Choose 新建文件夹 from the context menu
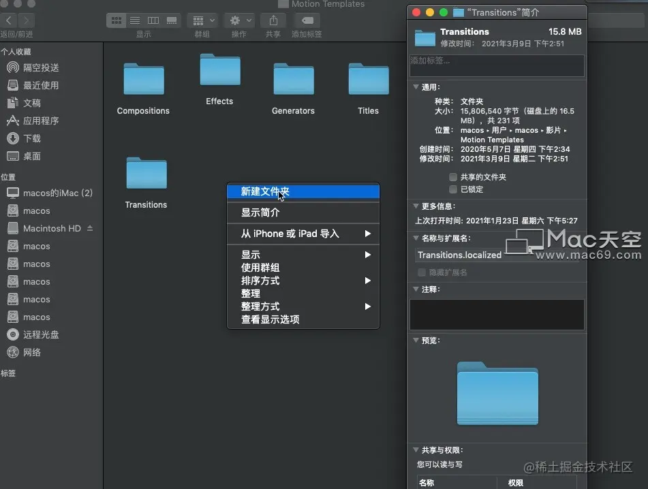Screen dimensions: 648x489 click(303, 191)
